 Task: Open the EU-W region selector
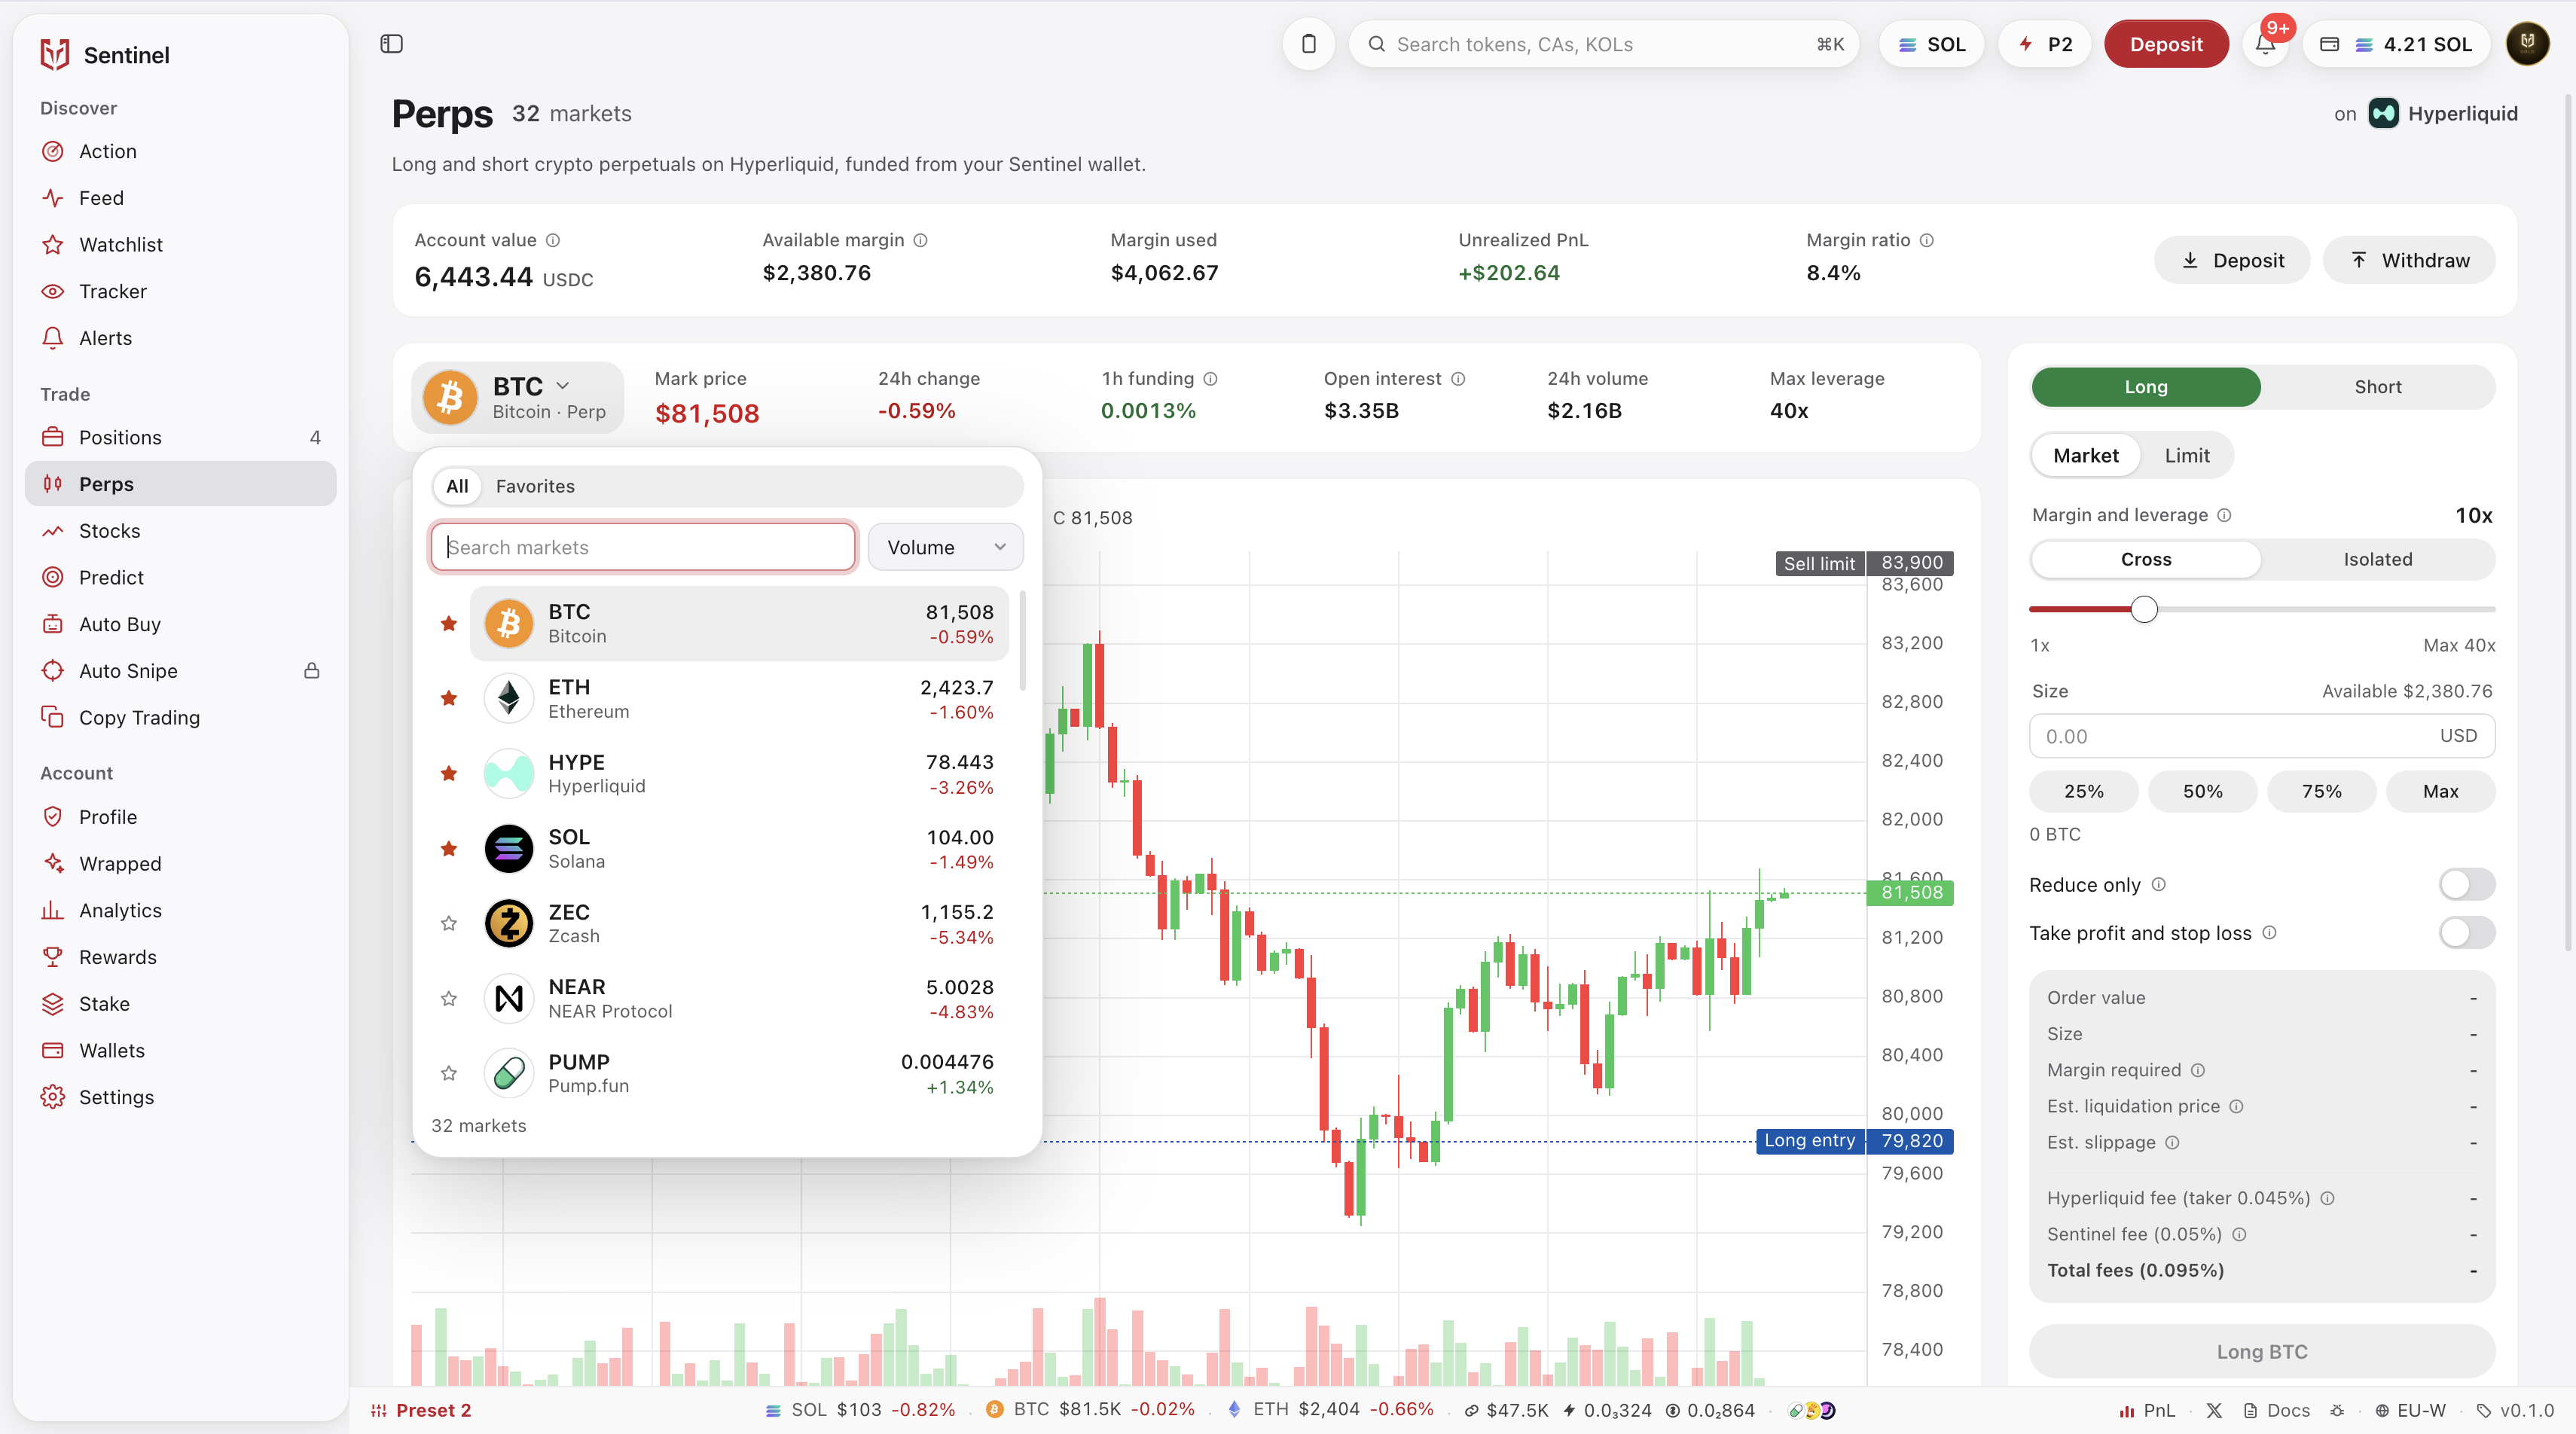2410,1410
